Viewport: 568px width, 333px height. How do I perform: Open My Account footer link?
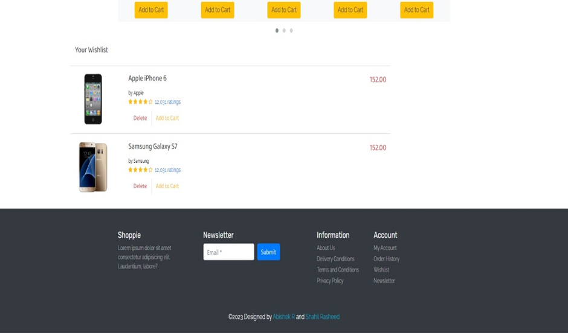point(385,248)
